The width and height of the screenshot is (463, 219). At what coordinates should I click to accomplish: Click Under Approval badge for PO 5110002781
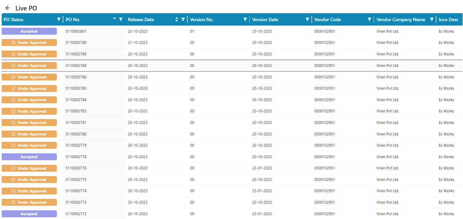click(29, 123)
